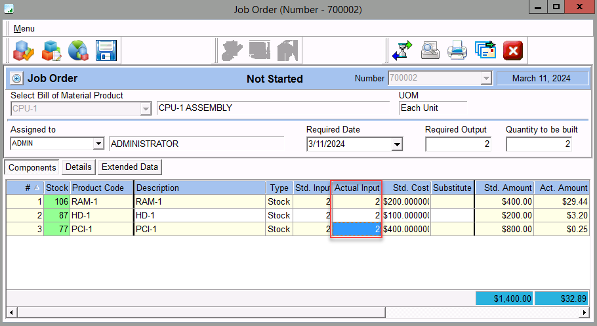Open the Assigned to dropdown

[98, 144]
